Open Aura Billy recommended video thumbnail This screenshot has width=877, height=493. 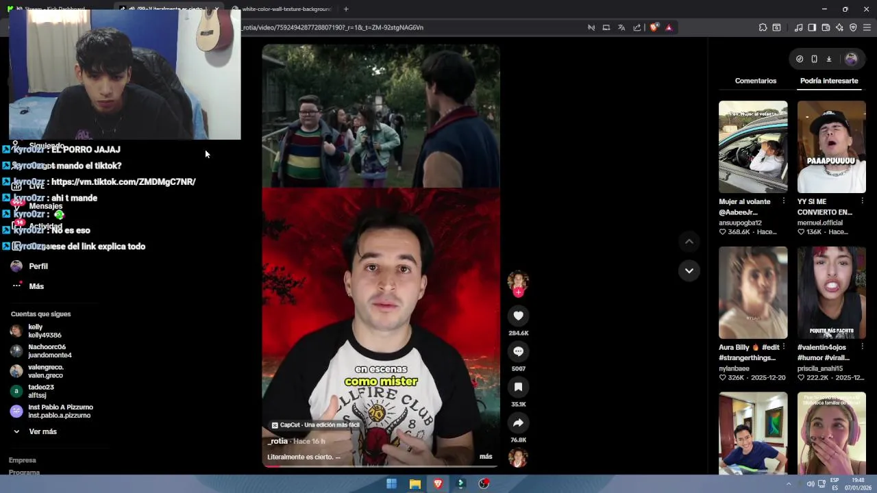tap(753, 292)
